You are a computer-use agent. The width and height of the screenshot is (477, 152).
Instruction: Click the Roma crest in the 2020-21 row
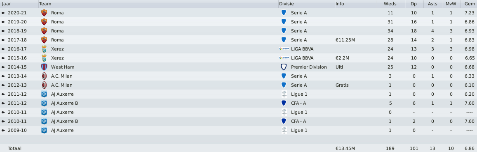click(44, 13)
